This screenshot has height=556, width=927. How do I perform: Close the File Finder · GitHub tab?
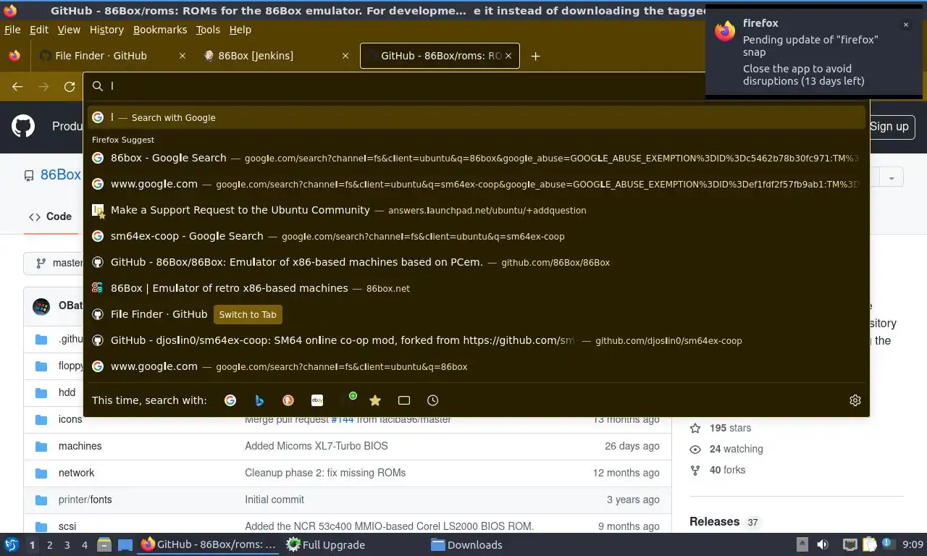coord(183,56)
